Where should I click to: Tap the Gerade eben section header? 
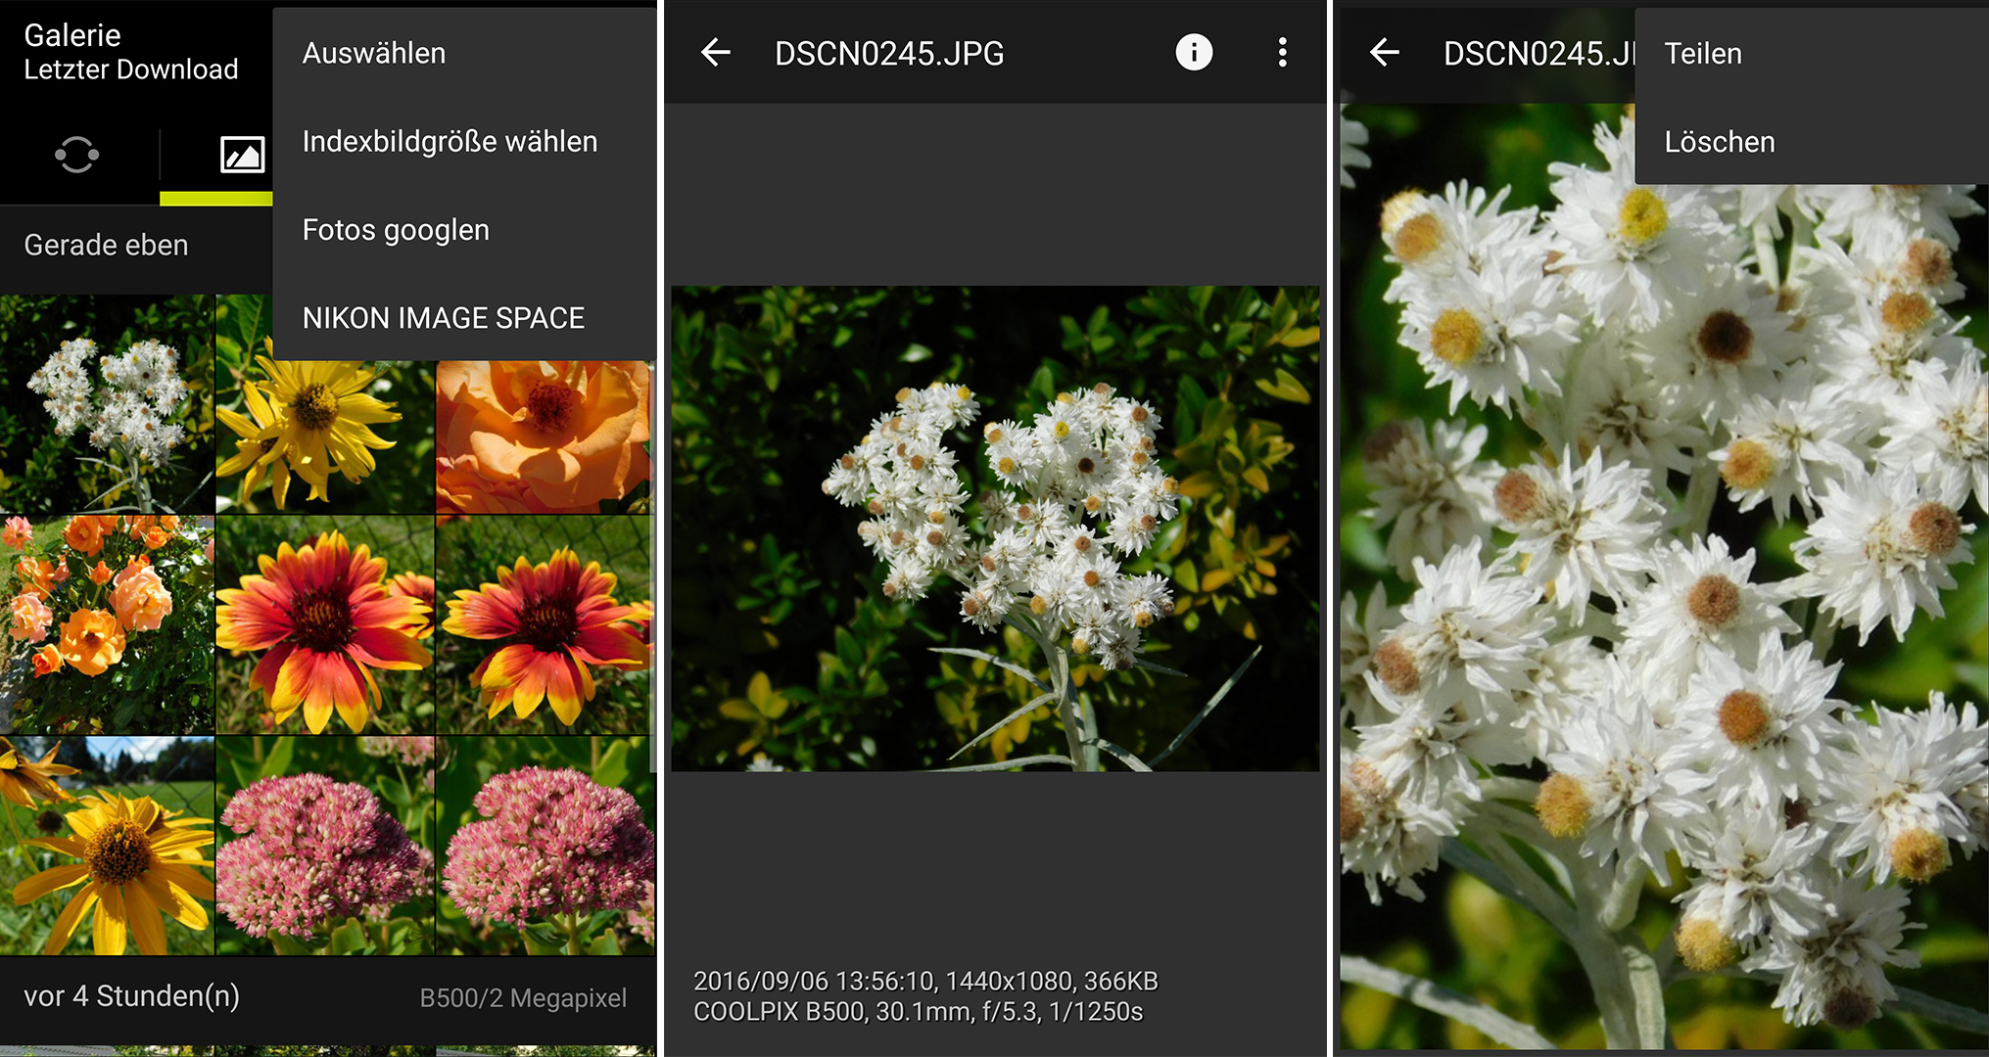(x=106, y=245)
